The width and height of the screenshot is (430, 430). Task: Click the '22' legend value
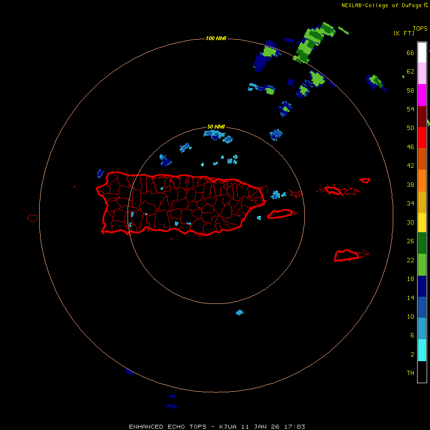(x=410, y=260)
